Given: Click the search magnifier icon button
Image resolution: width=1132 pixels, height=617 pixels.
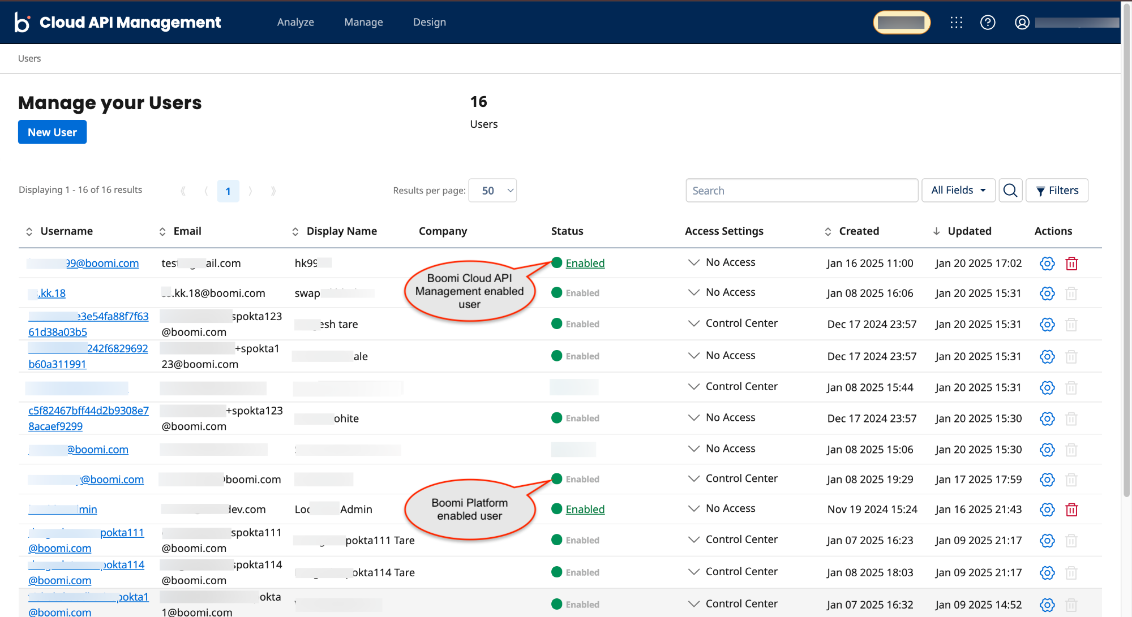Looking at the screenshot, I should (1010, 191).
